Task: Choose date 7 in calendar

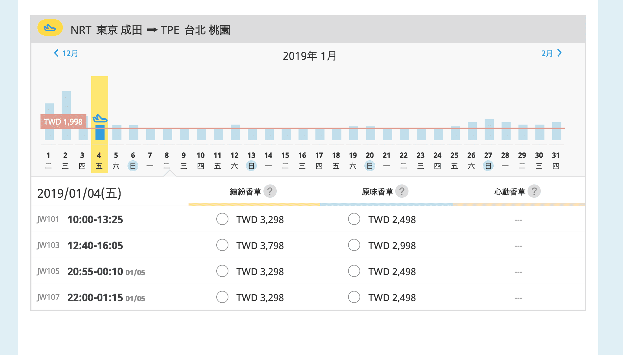Action: point(150,160)
